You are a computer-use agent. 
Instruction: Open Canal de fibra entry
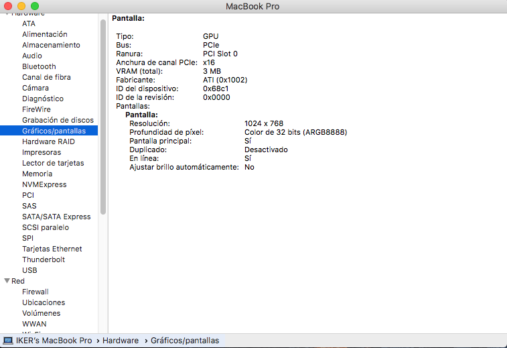tap(46, 77)
